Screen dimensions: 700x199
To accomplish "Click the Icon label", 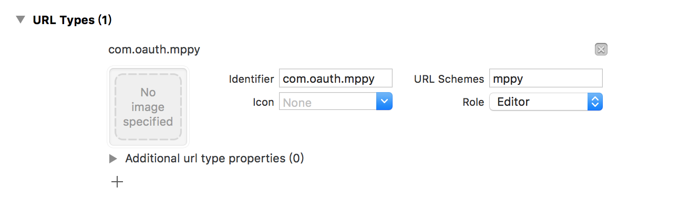I will [x=263, y=102].
